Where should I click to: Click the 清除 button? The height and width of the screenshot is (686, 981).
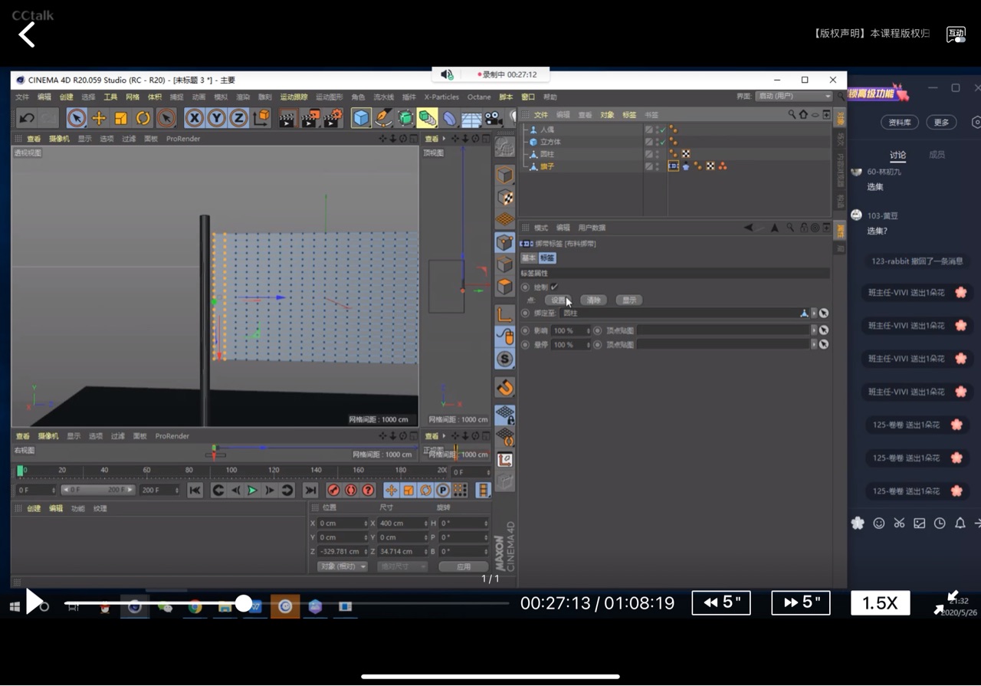point(594,300)
